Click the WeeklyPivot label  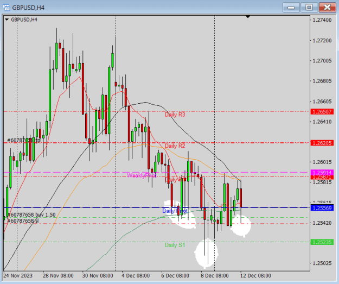coord(142,175)
